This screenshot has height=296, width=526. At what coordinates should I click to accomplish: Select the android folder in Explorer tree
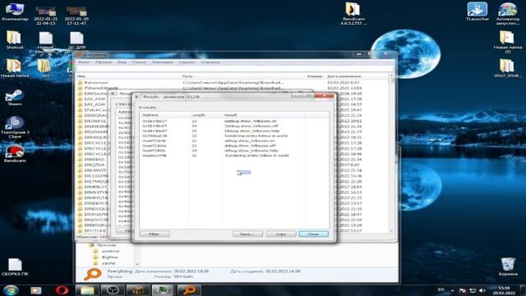point(110,251)
